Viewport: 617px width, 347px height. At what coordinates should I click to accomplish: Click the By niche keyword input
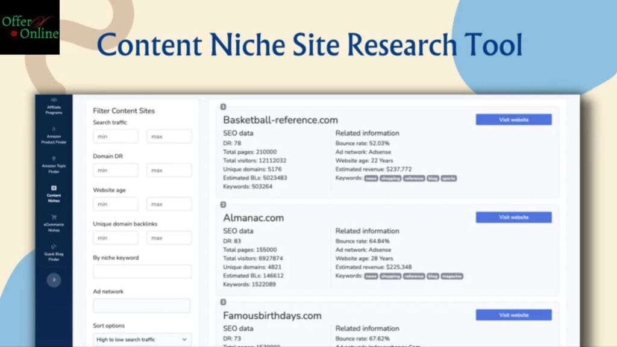(142, 272)
